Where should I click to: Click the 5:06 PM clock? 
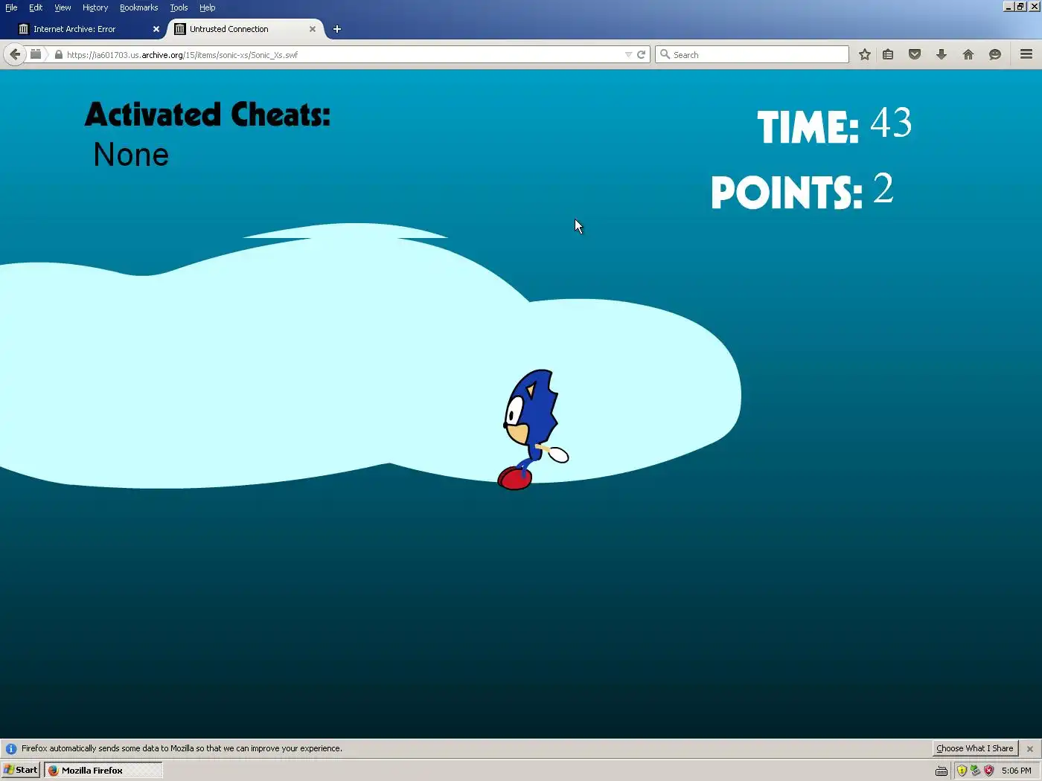click(x=1016, y=771)
